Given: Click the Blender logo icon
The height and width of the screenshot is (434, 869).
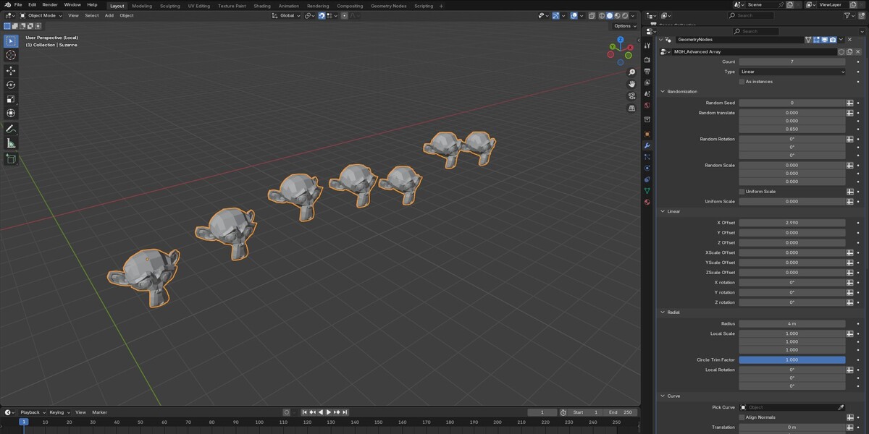Looking at the screenshot, I should coord(7,5).
